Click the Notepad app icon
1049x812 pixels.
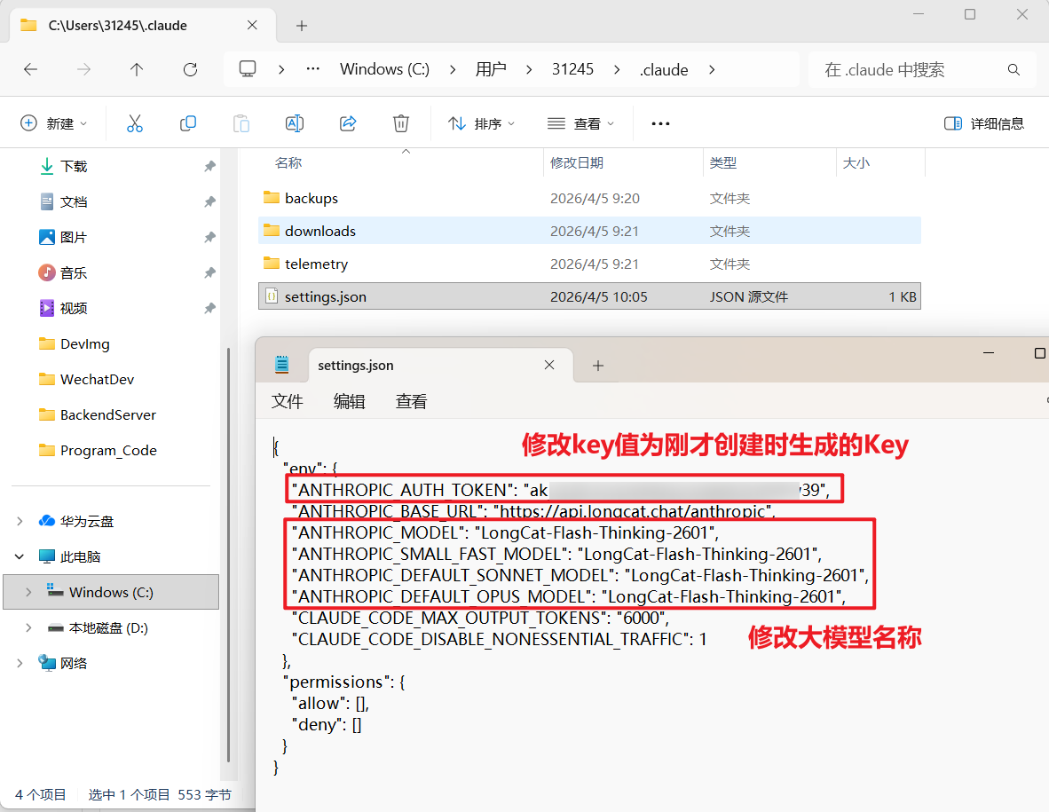click(x=281, y=365)
